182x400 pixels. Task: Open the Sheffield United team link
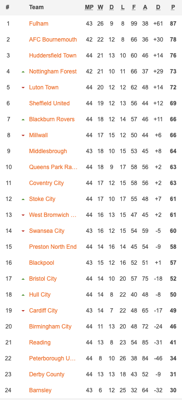point(49,103)
